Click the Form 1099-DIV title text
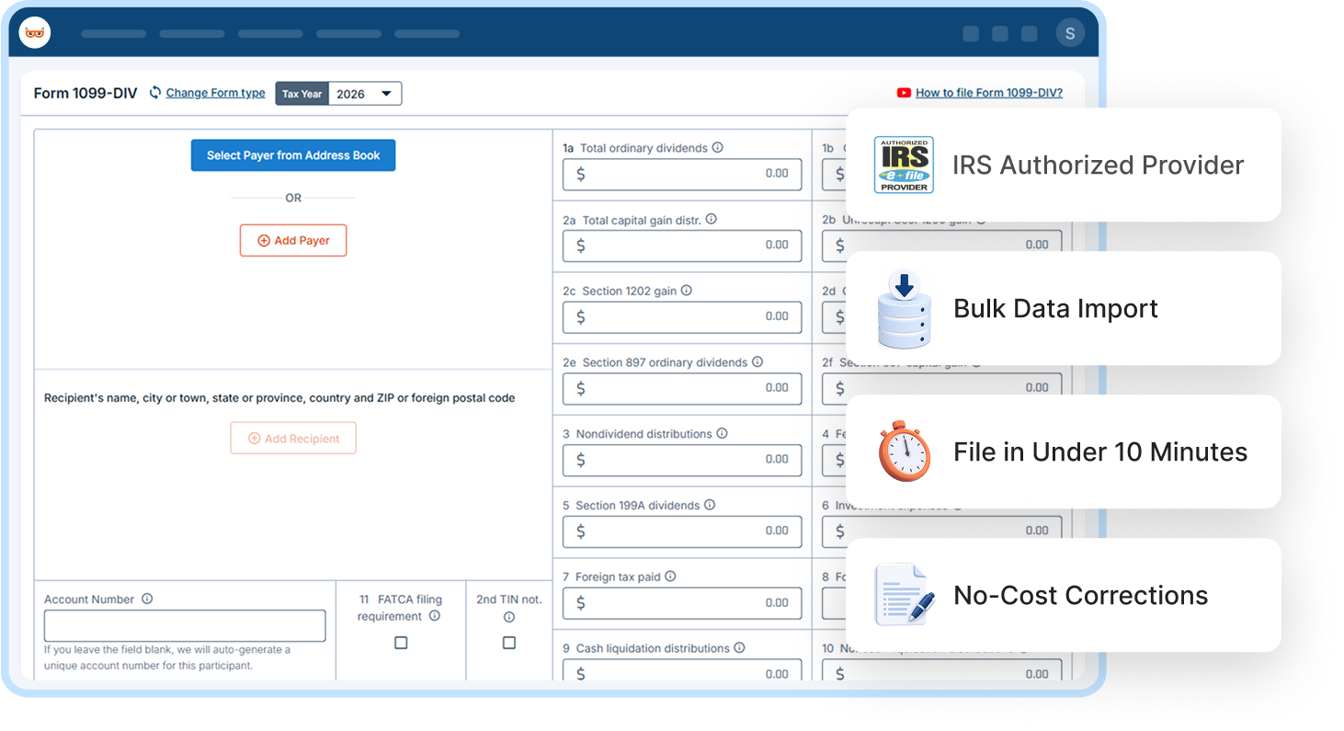Viewport: 1344px width, 731px height. click(x=85, y=93)
